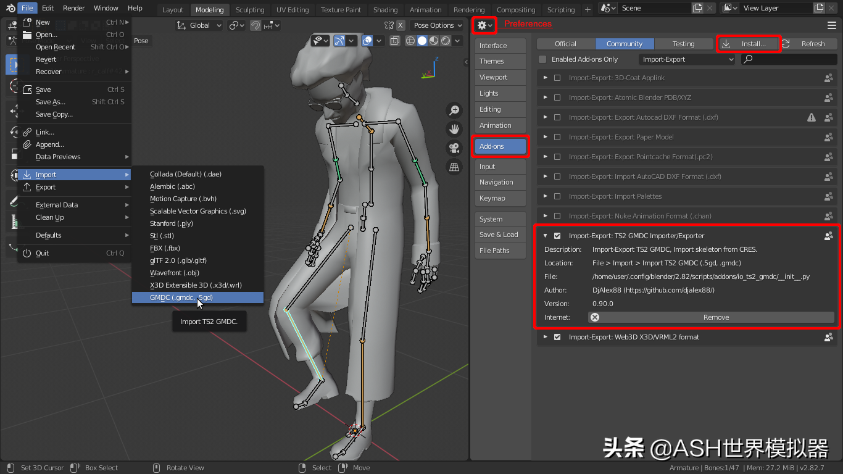This screenshot has height=474, width=843.
Task: Open the pivot point dropdown
Action: click(x=237, y=25)
